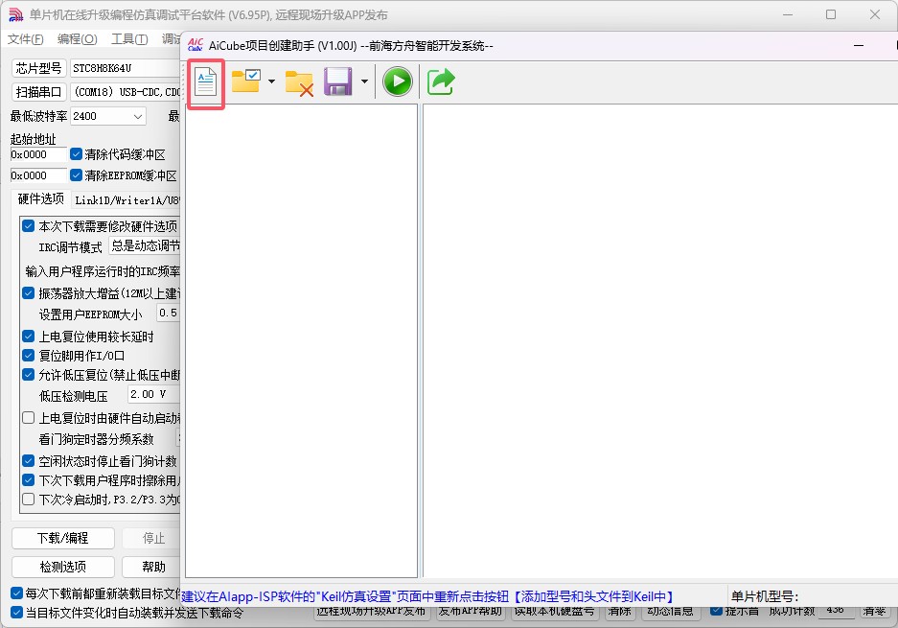Image resolution: width=898 pixels, height=628 pixels.
Task: Click the second 0x0000 address field
Action: [38, 175]
